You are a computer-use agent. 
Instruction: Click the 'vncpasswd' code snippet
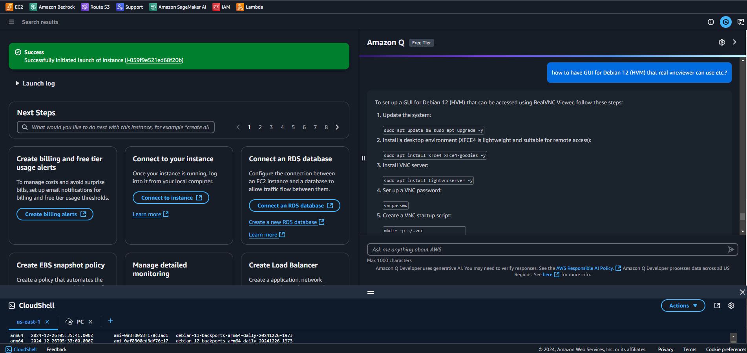click(x=396, y=206)
